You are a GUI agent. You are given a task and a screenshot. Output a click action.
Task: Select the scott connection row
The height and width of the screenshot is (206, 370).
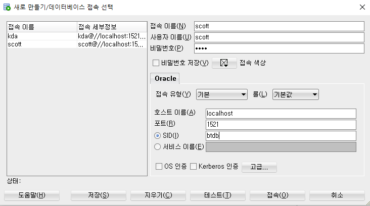[x=77, y=44]
